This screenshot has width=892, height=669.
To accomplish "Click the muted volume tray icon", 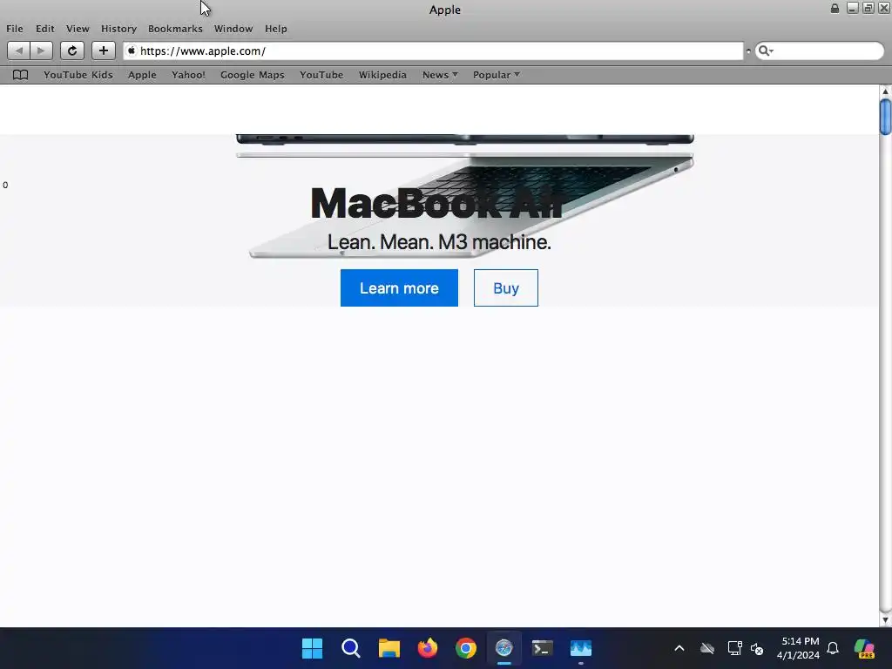I will click(757, 648).
